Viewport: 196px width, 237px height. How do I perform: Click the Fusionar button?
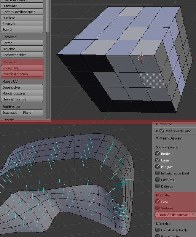pos(22,49)
